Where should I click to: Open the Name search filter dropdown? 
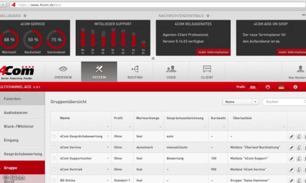pyautogui.click(x=240, y=102)
